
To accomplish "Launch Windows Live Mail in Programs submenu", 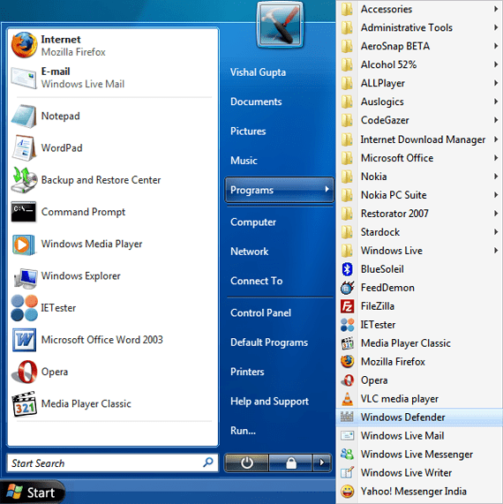I will (x=419, y=436).
